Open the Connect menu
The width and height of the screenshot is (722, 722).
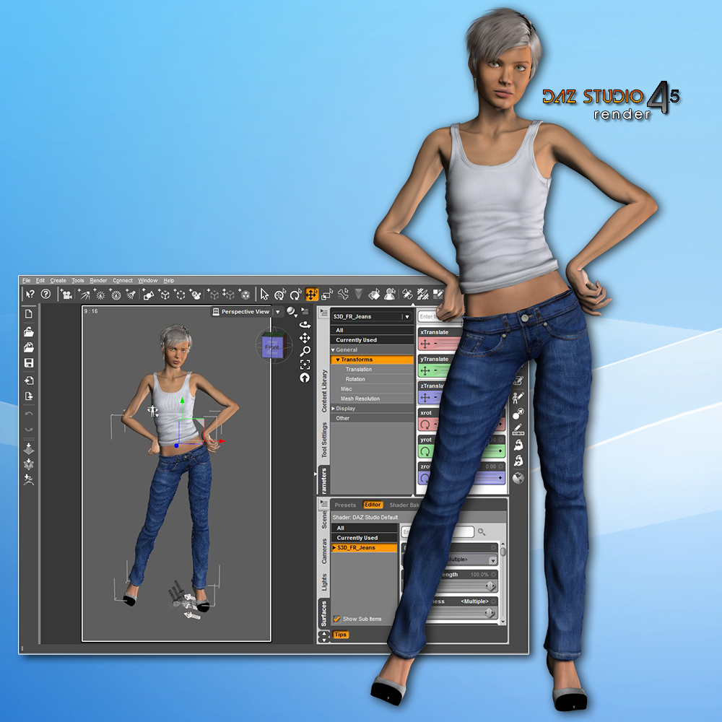(123, 280)
